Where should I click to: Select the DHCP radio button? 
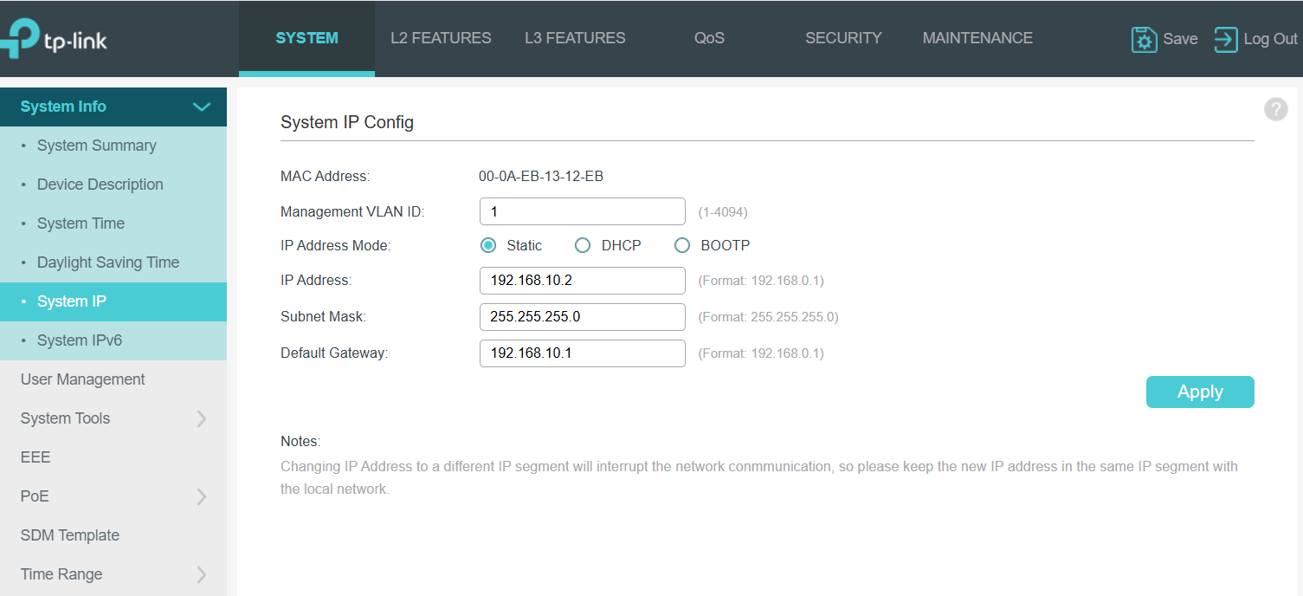(x=583, y=245)
